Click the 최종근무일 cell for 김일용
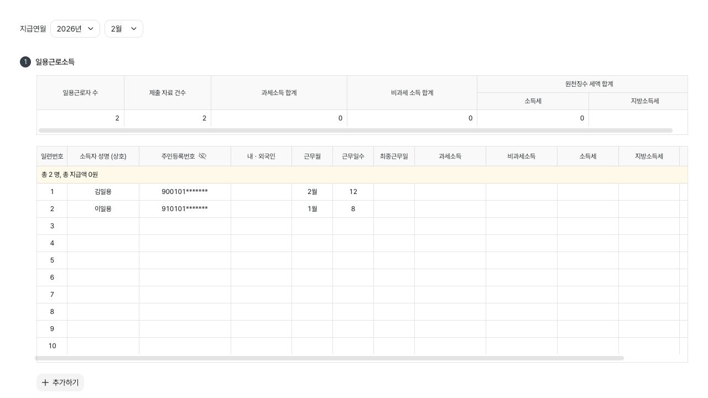The height and width of the screenshot is (398, 708). (x=394, y=192)
